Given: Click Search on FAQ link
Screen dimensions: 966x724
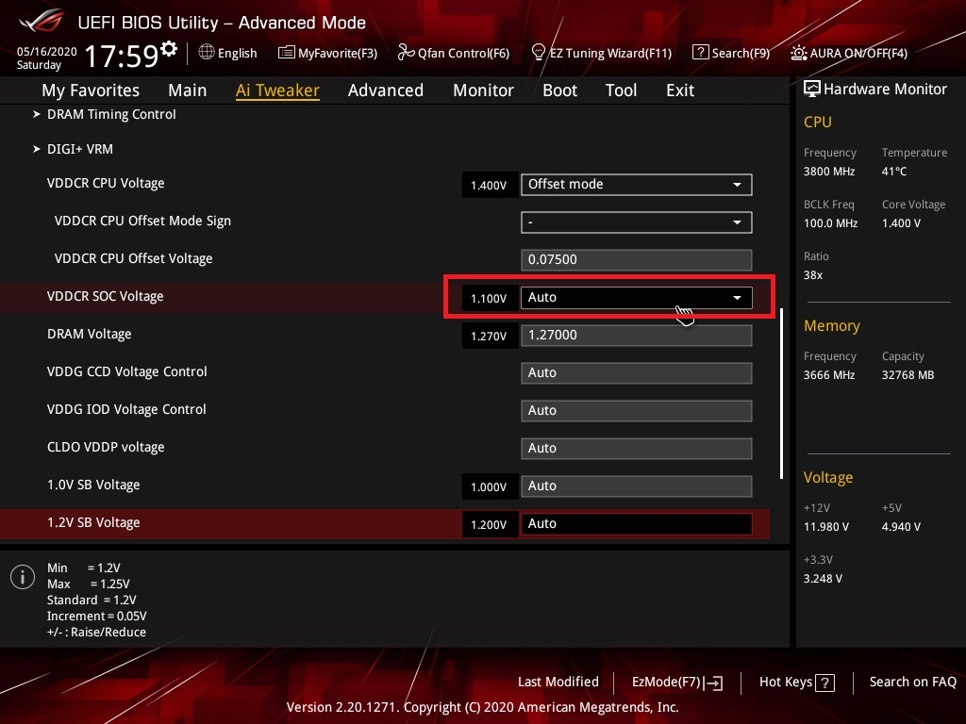Looking at the screenshot, I should (x=912, y=682).
